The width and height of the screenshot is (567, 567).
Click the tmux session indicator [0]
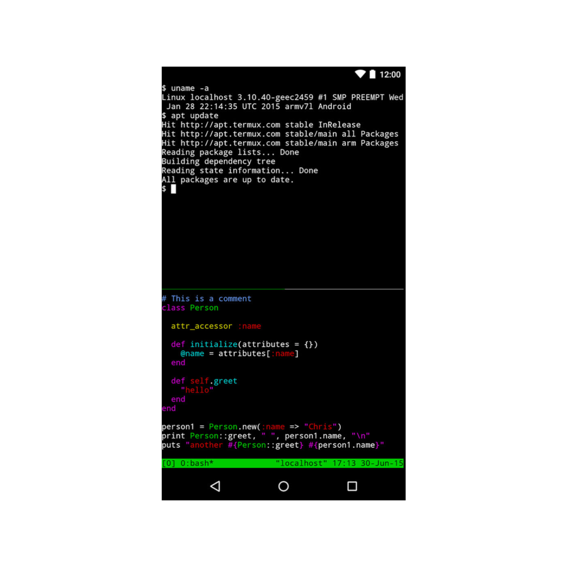(168, 463)
